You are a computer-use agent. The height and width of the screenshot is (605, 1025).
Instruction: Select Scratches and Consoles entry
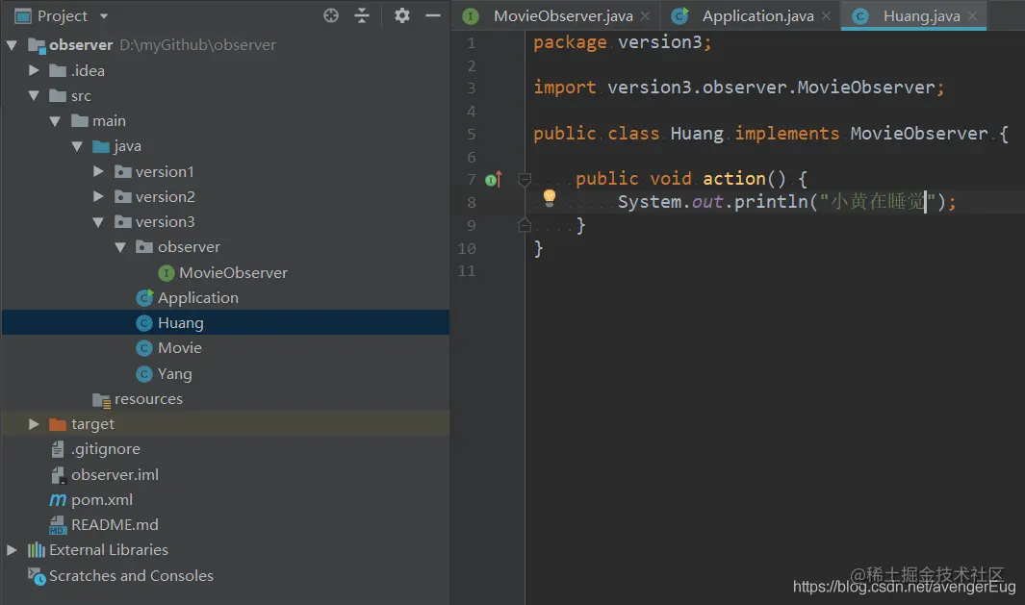point(132,575)
